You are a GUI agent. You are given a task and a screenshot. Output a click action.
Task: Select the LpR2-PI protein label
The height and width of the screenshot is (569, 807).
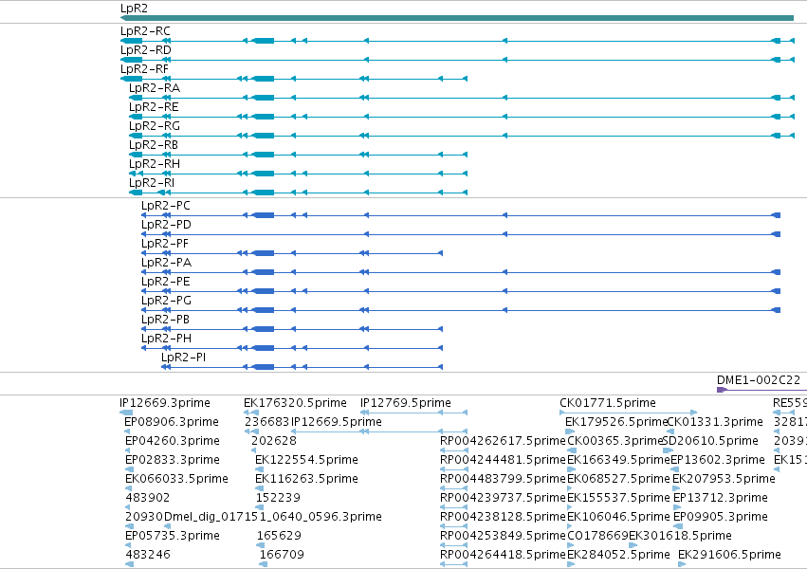click(x=184, y=358)
